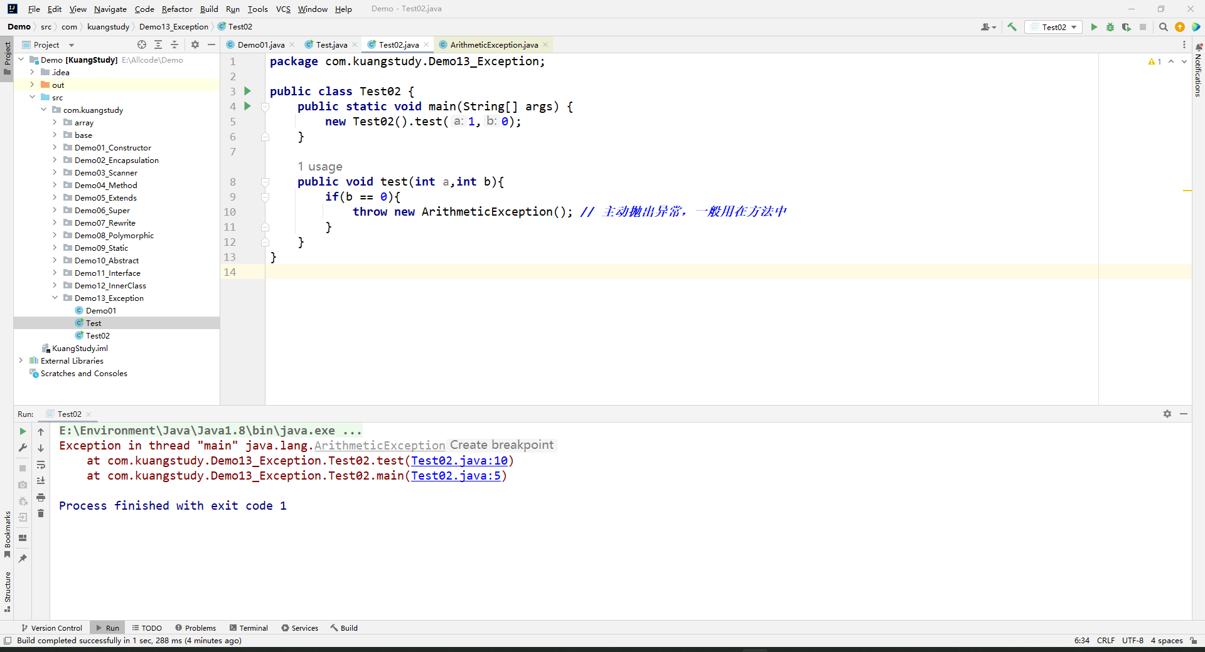The image size is (1205, 652).
Task: Click run gutter icon beside main method
Action: point(247,107)
